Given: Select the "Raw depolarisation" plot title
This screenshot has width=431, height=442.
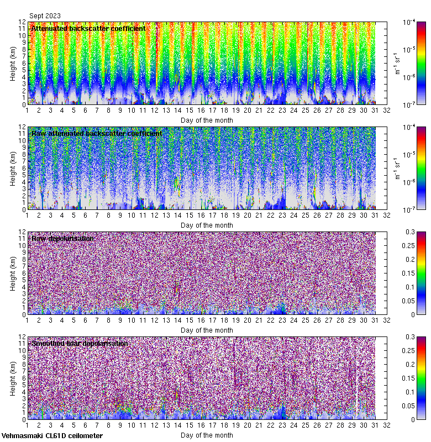Looking at the screenshot, I should click(x=62, y=239).
